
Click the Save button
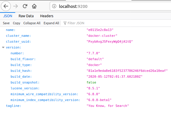point(6,23)
